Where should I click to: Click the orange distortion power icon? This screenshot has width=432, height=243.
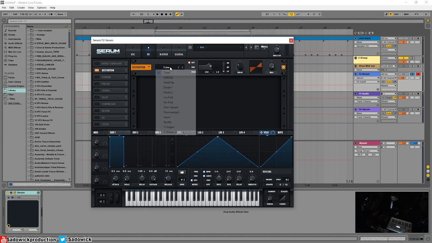tap(283, 67)
